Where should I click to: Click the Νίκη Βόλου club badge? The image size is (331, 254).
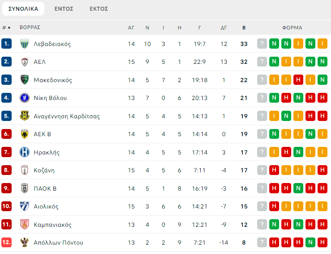[25, 98]
